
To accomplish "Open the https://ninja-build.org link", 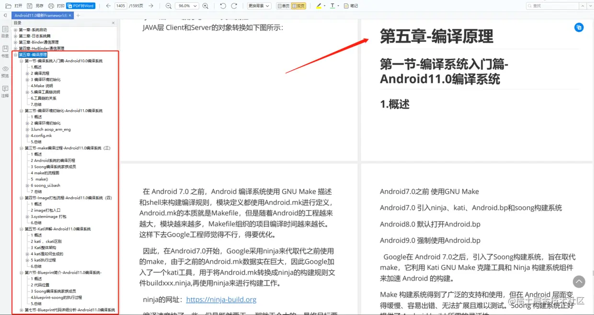I will point(221,300).
